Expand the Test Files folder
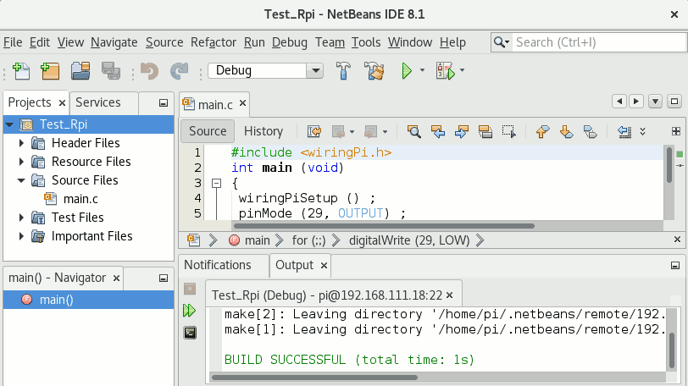 pyautogui.click(x=21, y=218)
